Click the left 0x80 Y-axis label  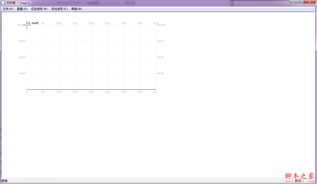click(x=22, y=57)
